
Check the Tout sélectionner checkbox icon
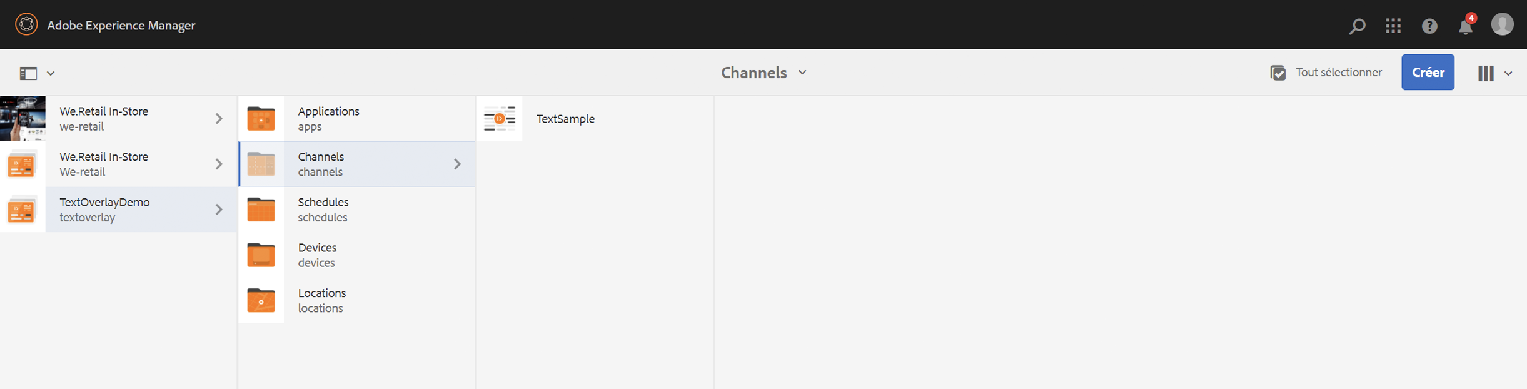[1278, 73]
